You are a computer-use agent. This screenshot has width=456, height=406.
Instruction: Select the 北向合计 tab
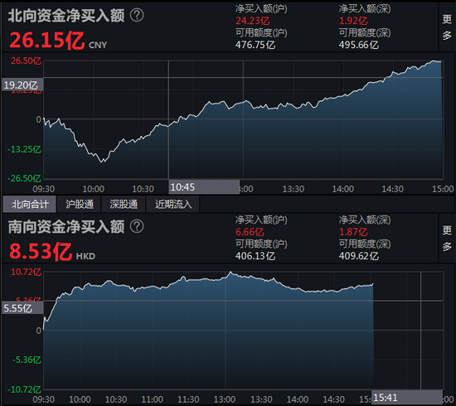click(30, 204)
